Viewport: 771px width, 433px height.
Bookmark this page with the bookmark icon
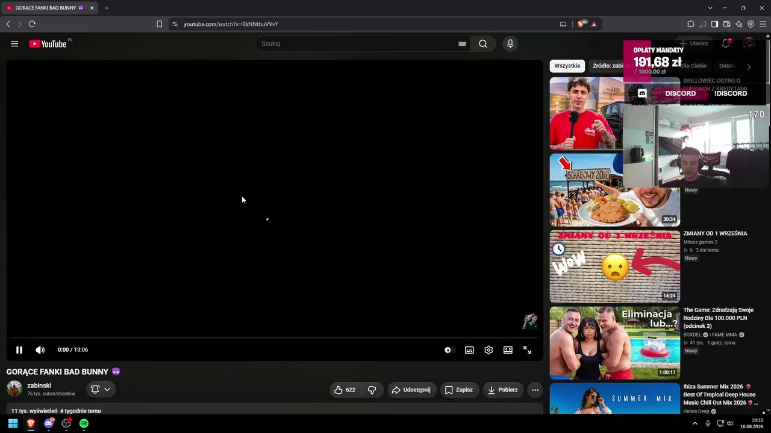point(159,24)
